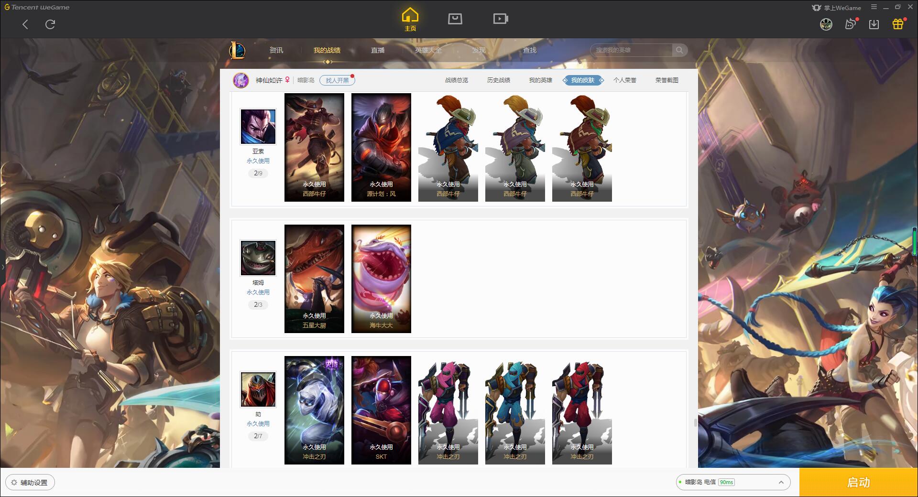The width and height of the screenshot is (918, 497).
Task: Click the League of Legends logo
Action: pyautogui.click(x=238, y=50)
